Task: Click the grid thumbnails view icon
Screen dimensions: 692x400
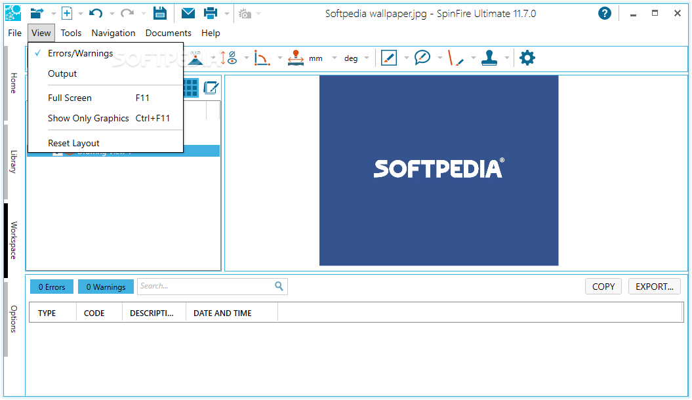Action: (191, 88)
